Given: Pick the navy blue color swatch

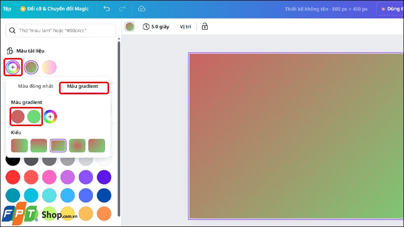Looking at the screenshot, I should point(104,195).
